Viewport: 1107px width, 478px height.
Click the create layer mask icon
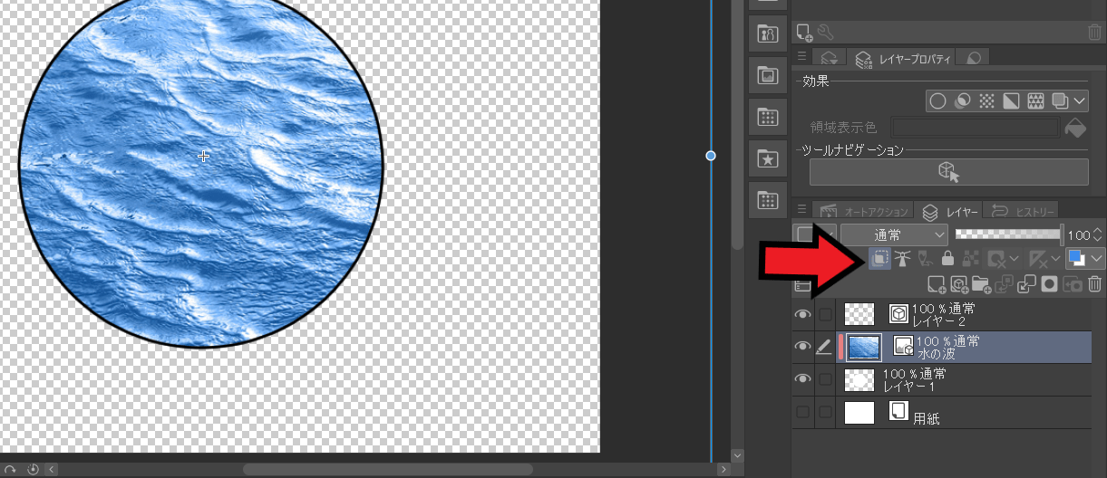point(1049,285)
